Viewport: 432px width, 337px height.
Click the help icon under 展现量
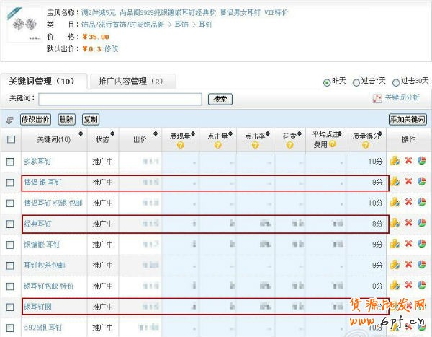(179, 145)
